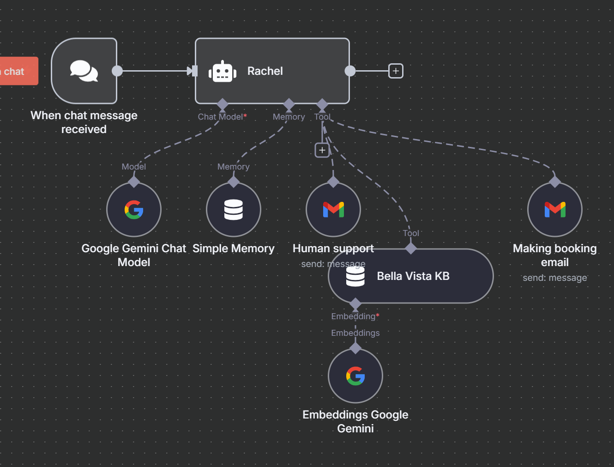
Task: Click the Rachel node title text
Action: 265,71
